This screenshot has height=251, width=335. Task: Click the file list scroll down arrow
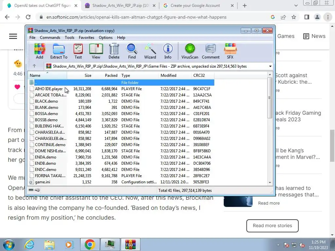click(270, 183)
